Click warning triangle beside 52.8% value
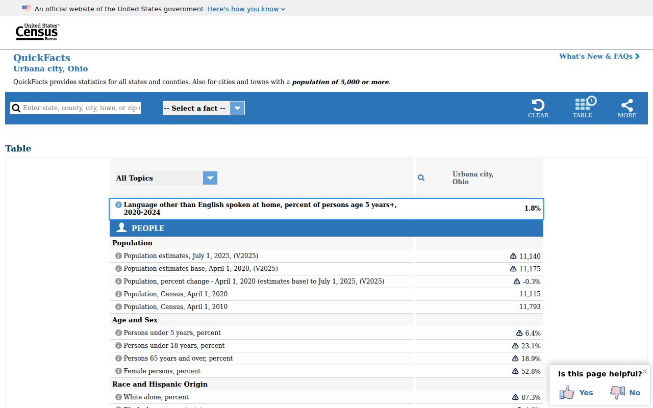 [x=515, y=371]
